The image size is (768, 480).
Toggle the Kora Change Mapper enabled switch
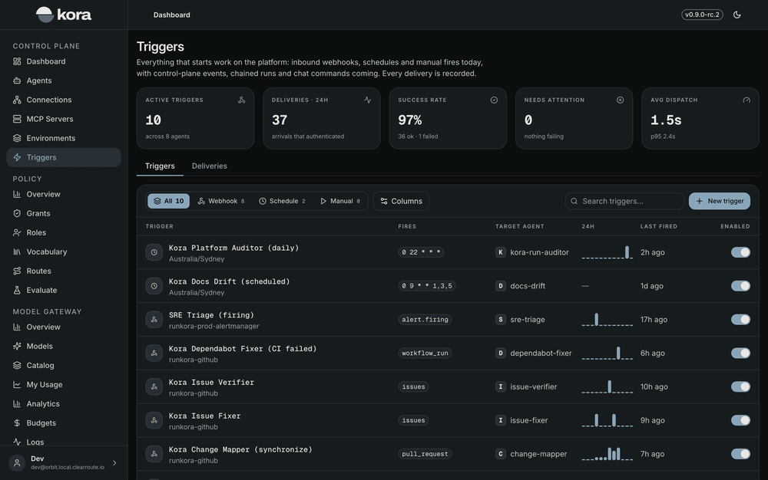pos(740,454)
